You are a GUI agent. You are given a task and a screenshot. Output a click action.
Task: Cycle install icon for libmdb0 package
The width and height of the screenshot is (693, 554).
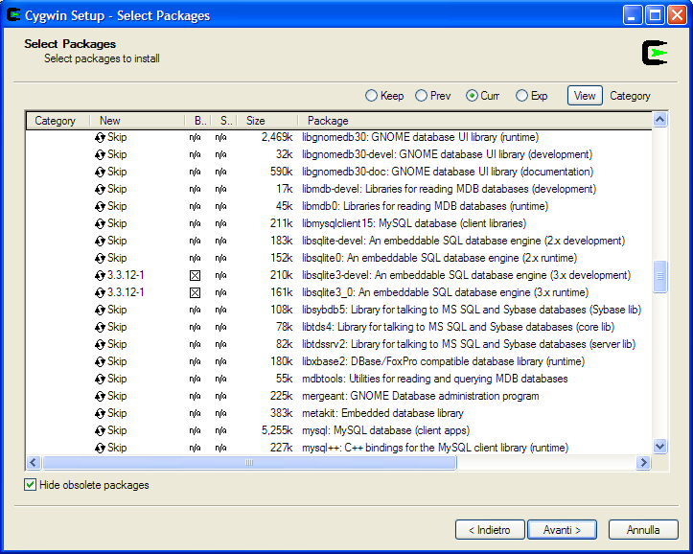coord(100,206)
